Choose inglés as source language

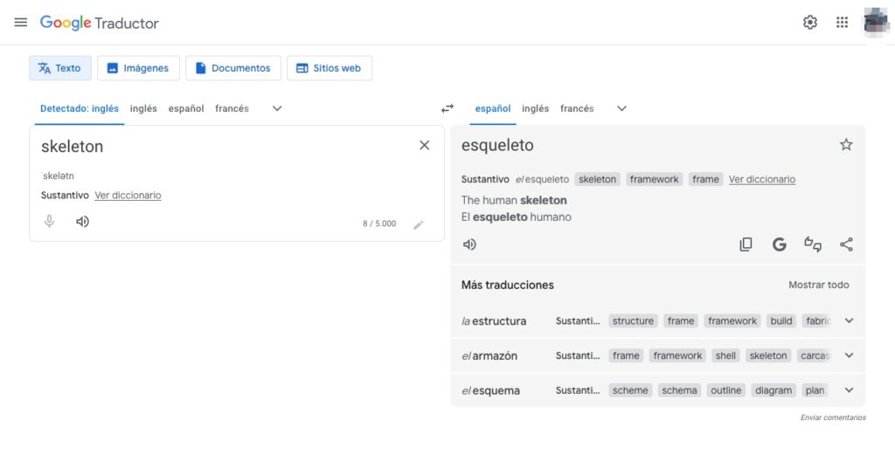tap(143, 108)
